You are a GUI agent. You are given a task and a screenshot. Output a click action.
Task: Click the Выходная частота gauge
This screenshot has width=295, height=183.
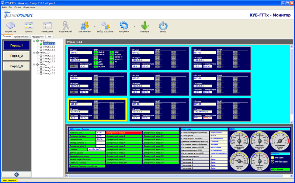tap(260, 161)
